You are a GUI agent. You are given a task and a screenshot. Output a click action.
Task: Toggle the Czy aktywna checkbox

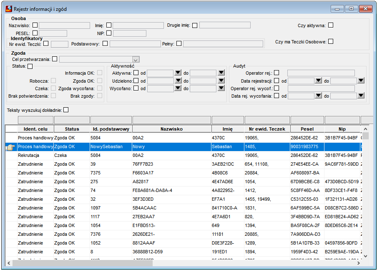click(331, 25)
